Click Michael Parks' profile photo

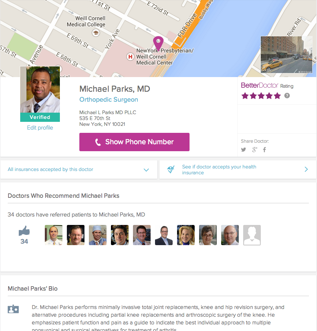pos(40,90)
